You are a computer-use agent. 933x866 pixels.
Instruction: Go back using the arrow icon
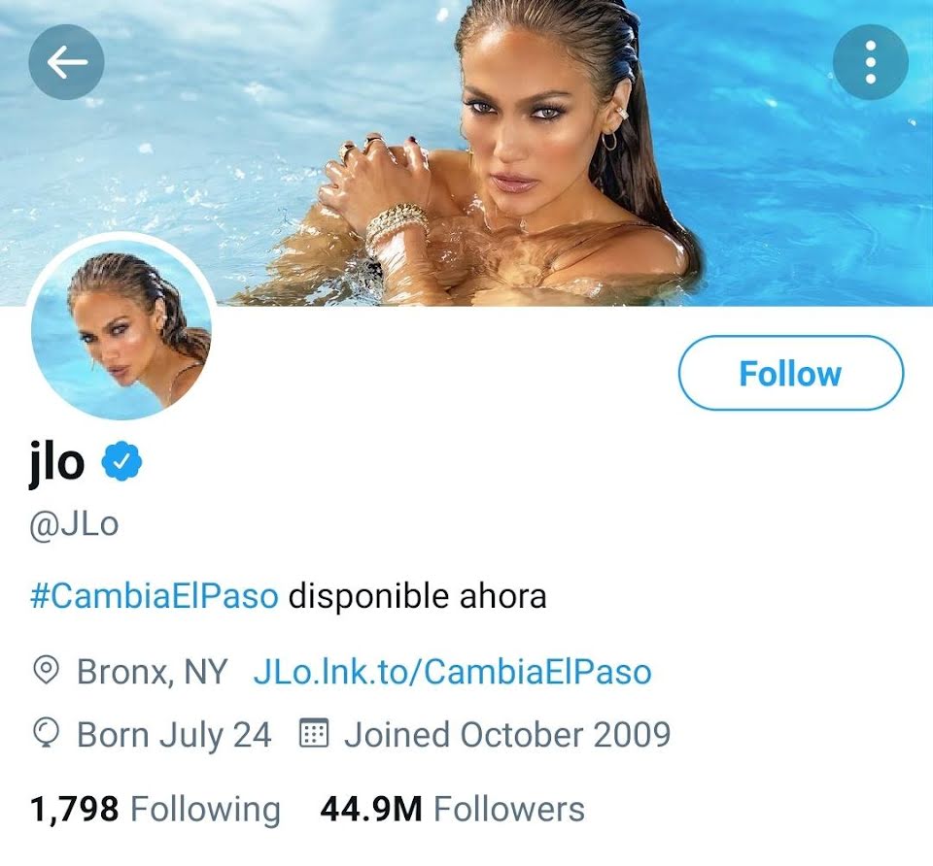tap(66, 62)
